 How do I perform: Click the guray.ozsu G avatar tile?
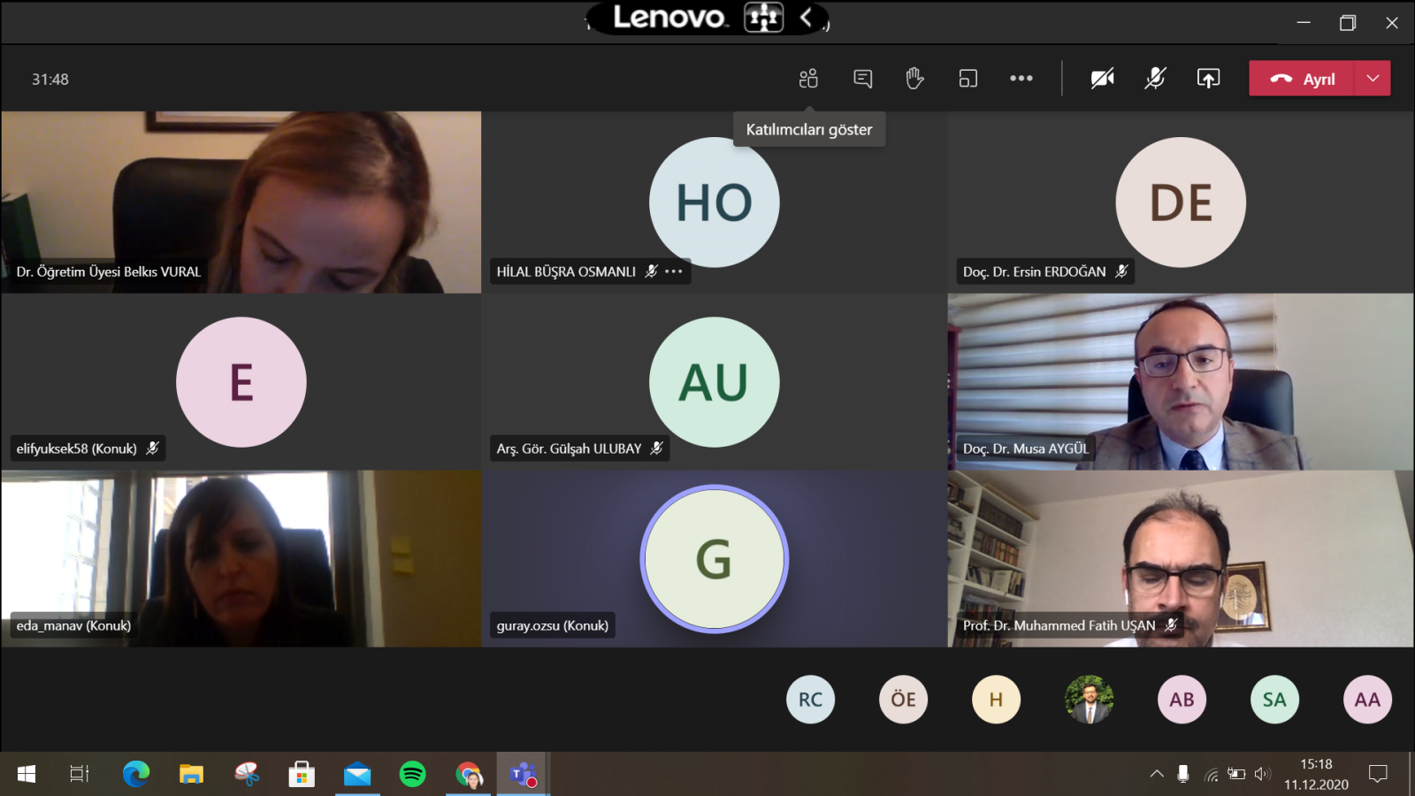[x=714, y=559]
